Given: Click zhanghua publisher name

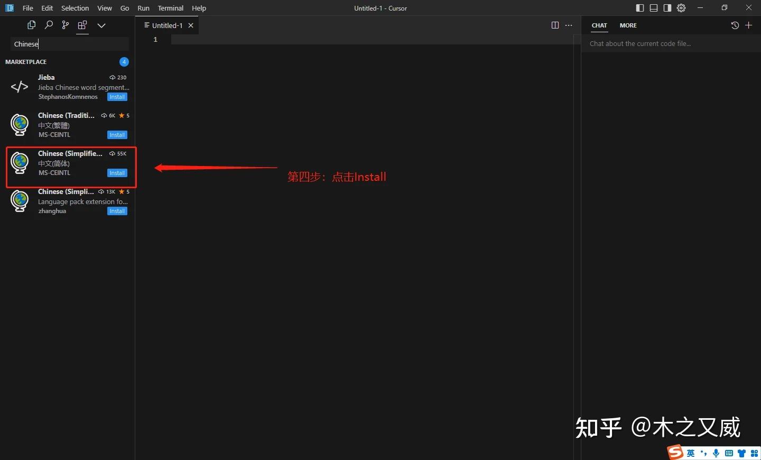Looking at the screenshot, I should click(x=52, y=211).
